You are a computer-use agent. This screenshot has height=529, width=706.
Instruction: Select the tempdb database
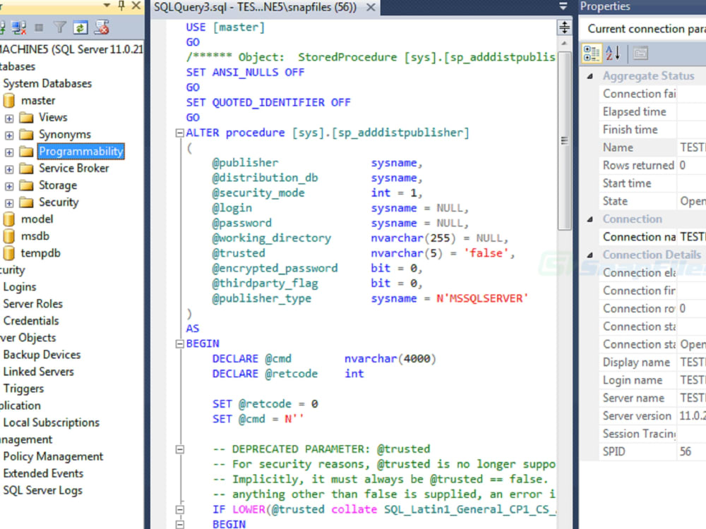(40, 253)
